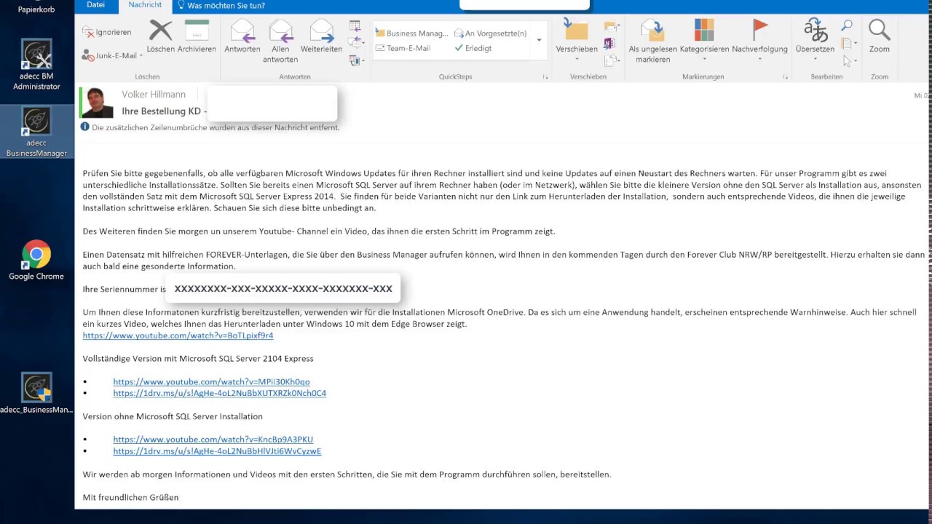
Task: Open the youtube link ending MPii30Kh0qo
Action: click(x=211, y=381)
